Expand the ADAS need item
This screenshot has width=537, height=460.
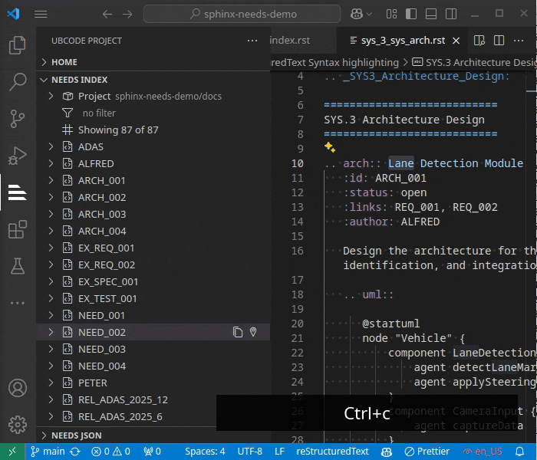51,147
